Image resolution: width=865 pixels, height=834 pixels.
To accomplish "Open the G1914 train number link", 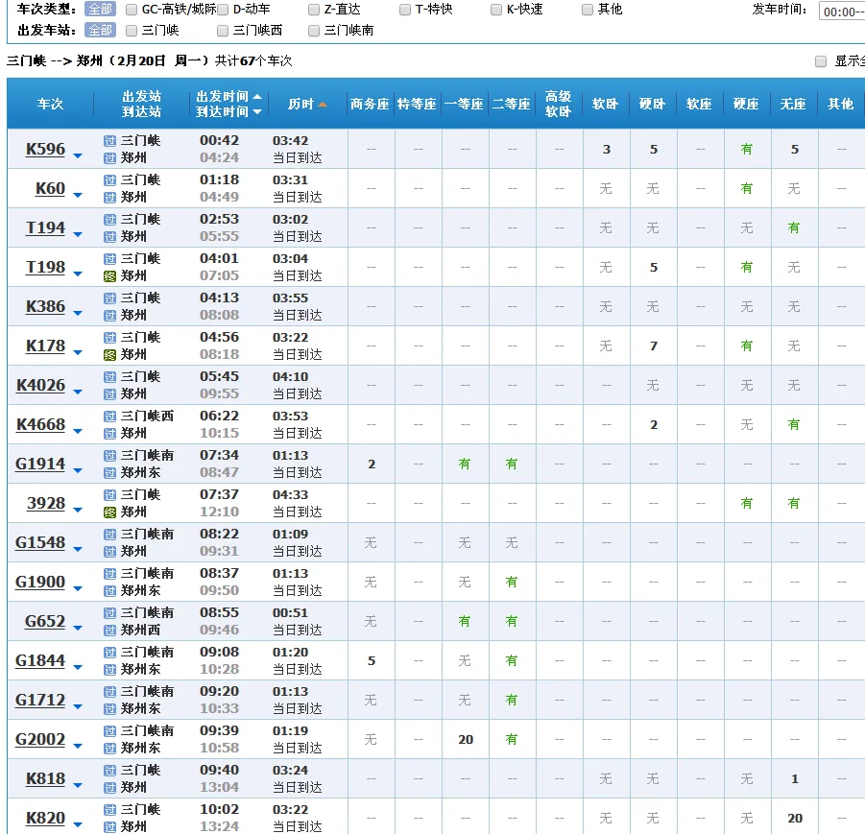I will [x=43, y=465].
